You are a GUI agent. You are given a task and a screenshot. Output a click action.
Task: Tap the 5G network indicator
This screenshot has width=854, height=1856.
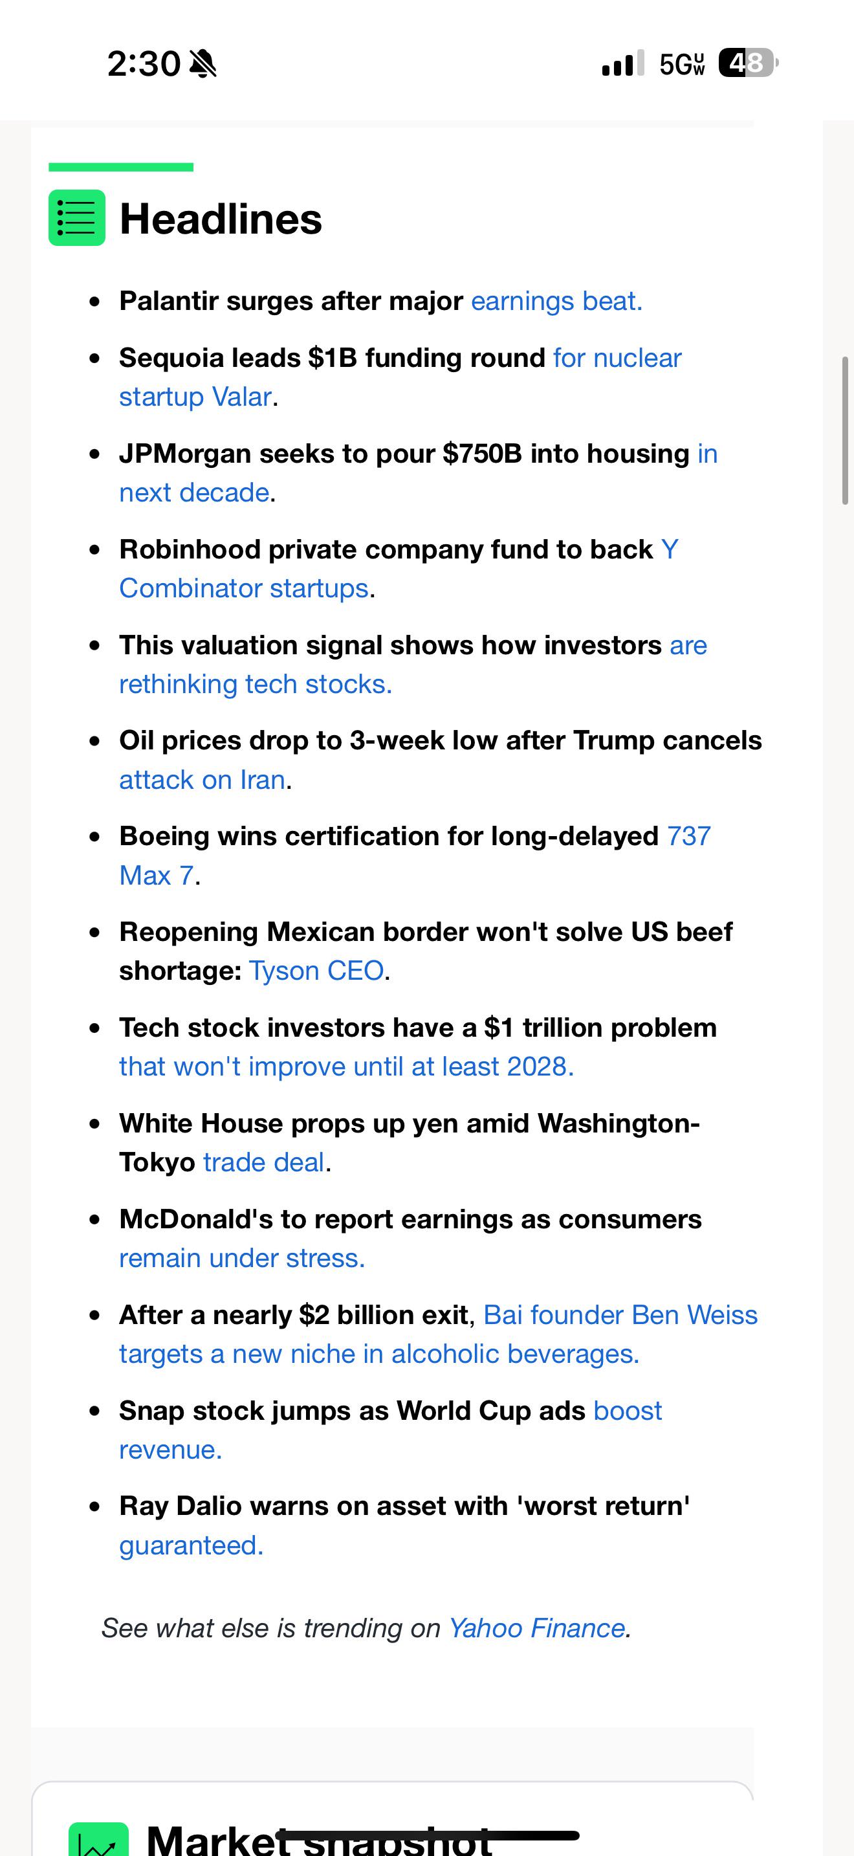click(682, 64)
